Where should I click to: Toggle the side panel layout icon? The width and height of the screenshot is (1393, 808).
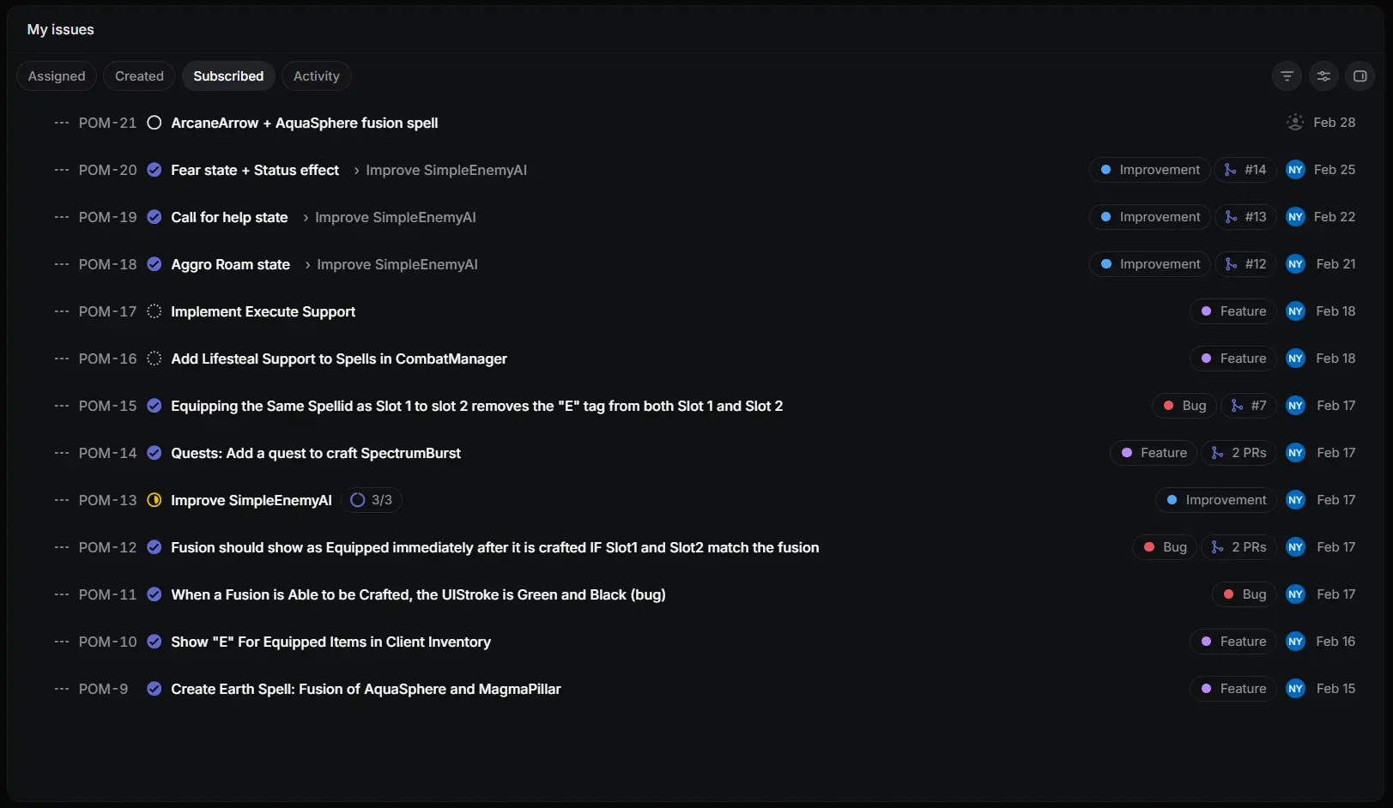(1360, 76)
